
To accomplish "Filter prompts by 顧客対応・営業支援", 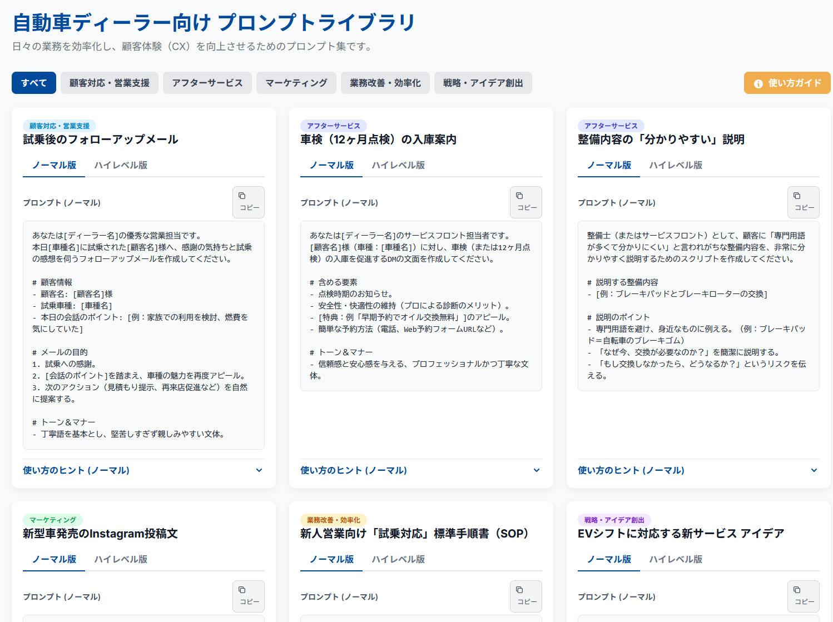I will (110, 83).
